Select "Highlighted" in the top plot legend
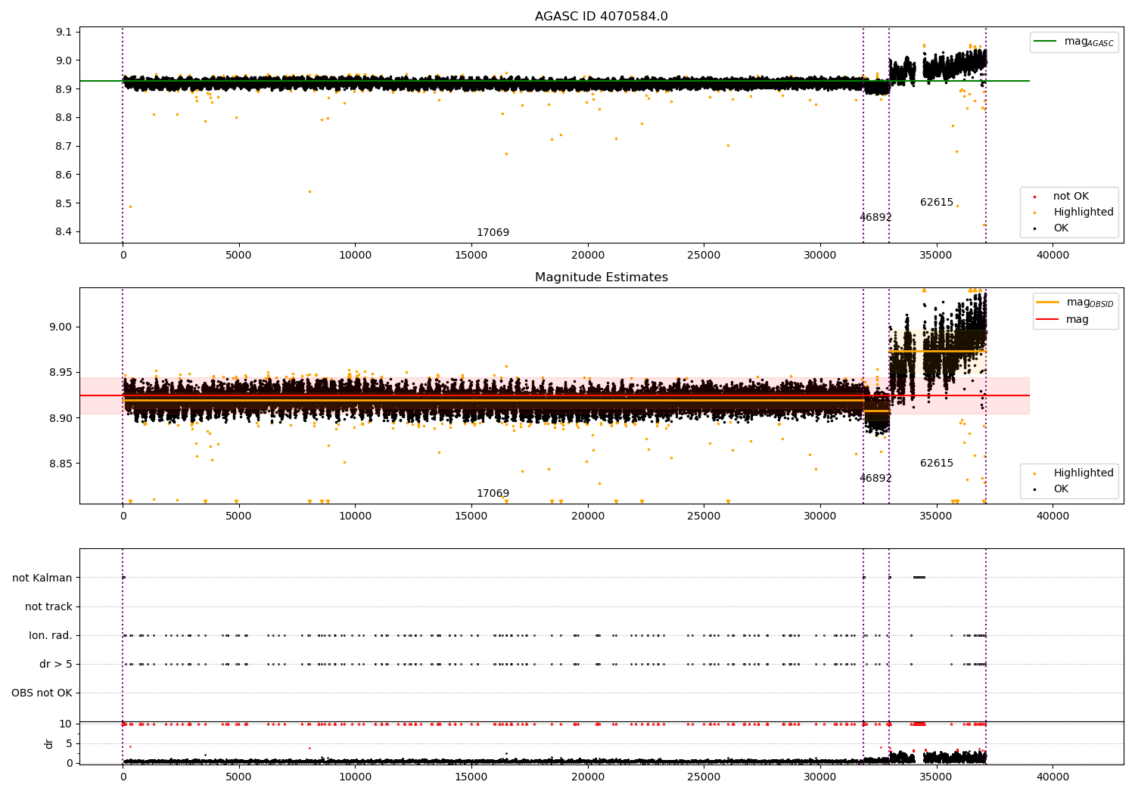Screen dimensions: 1135x794 (1084, 212)
